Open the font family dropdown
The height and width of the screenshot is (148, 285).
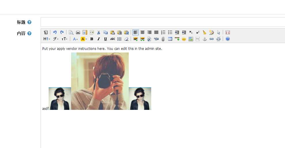(56, 39)
